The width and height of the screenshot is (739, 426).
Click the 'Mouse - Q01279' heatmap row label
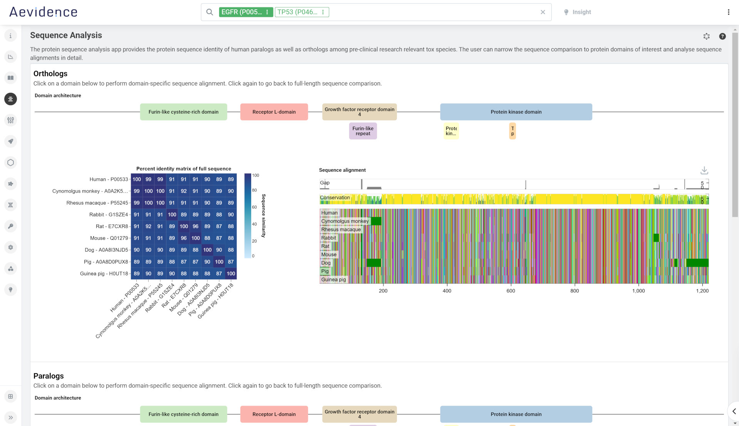109,238
